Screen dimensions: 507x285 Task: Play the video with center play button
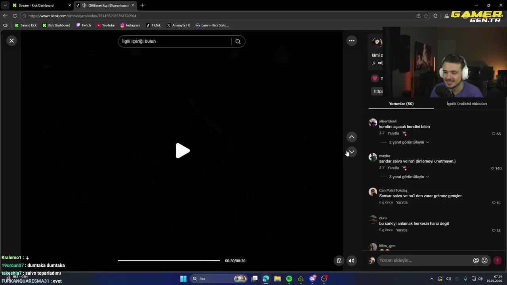183,151
